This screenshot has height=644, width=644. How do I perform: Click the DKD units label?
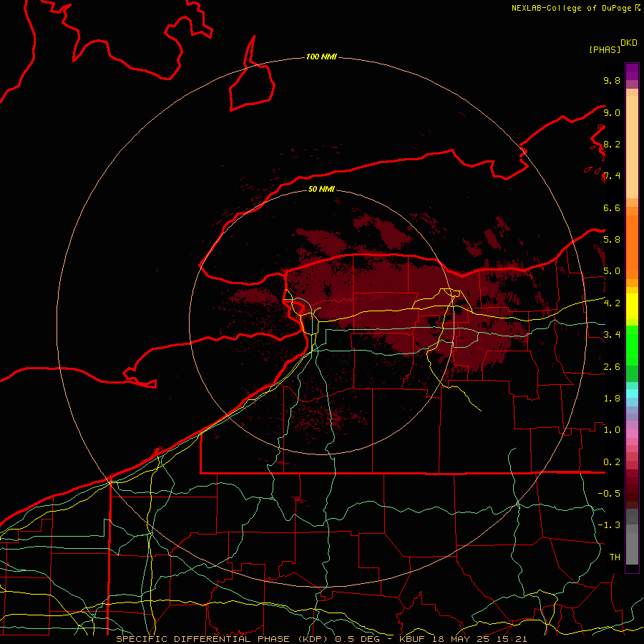click(x=628, y=43)
